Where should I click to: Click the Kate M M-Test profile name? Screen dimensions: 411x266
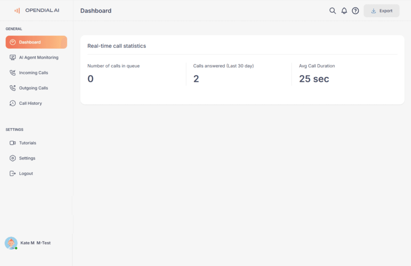[36, 243]
